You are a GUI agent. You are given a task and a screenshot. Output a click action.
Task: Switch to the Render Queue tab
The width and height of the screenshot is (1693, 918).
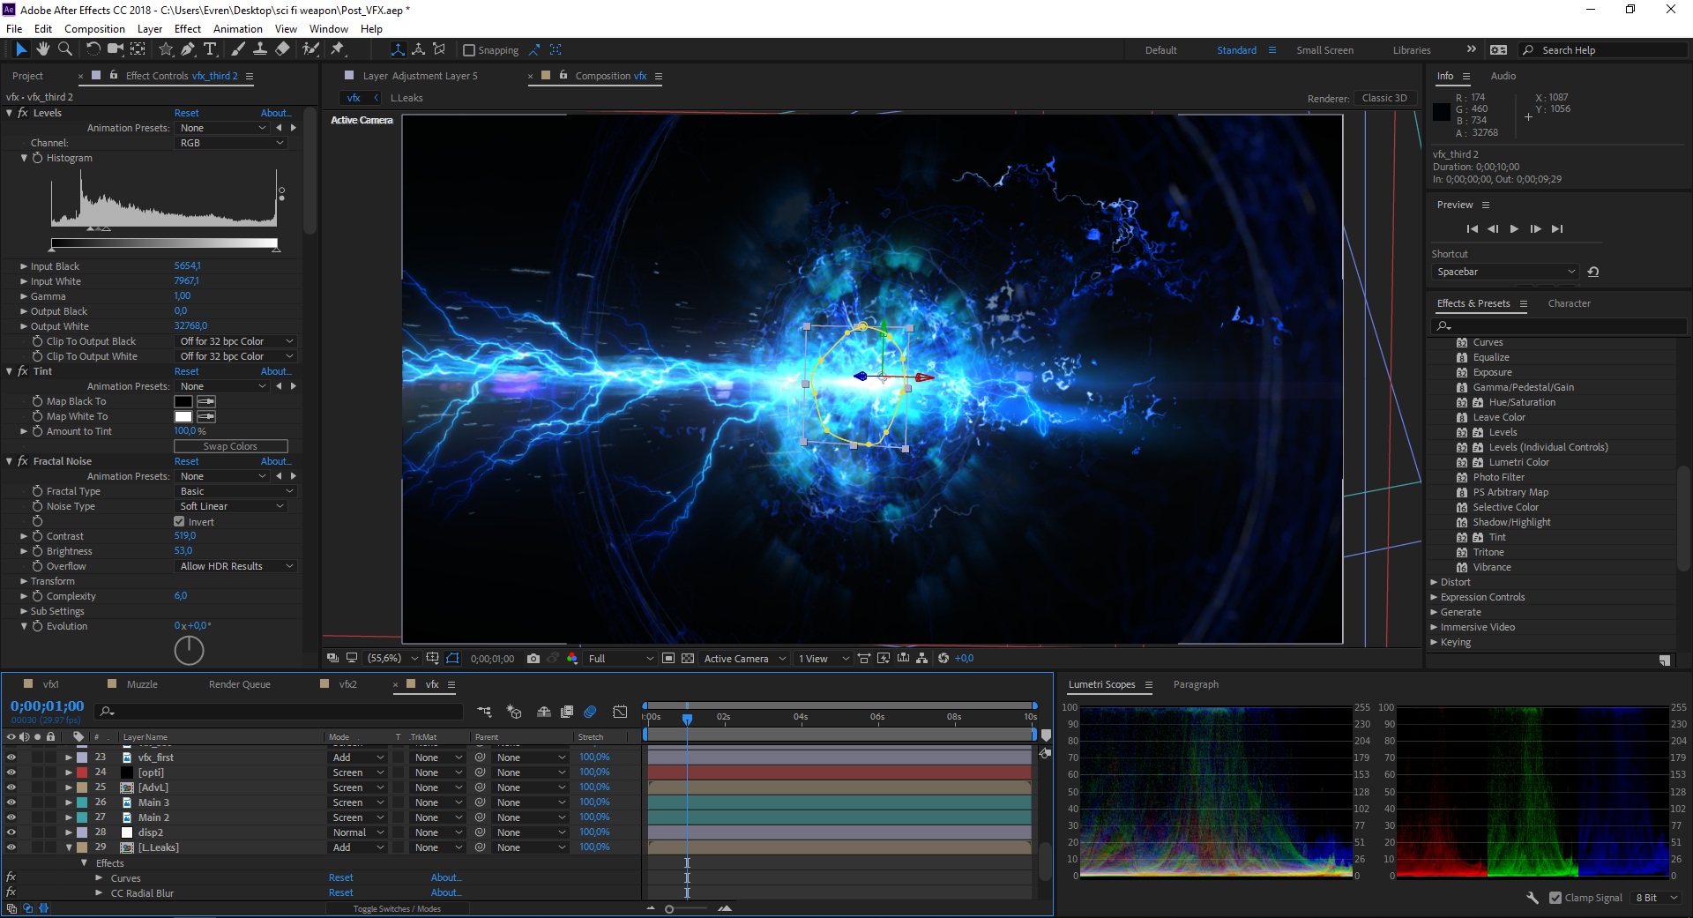[240, 684]
